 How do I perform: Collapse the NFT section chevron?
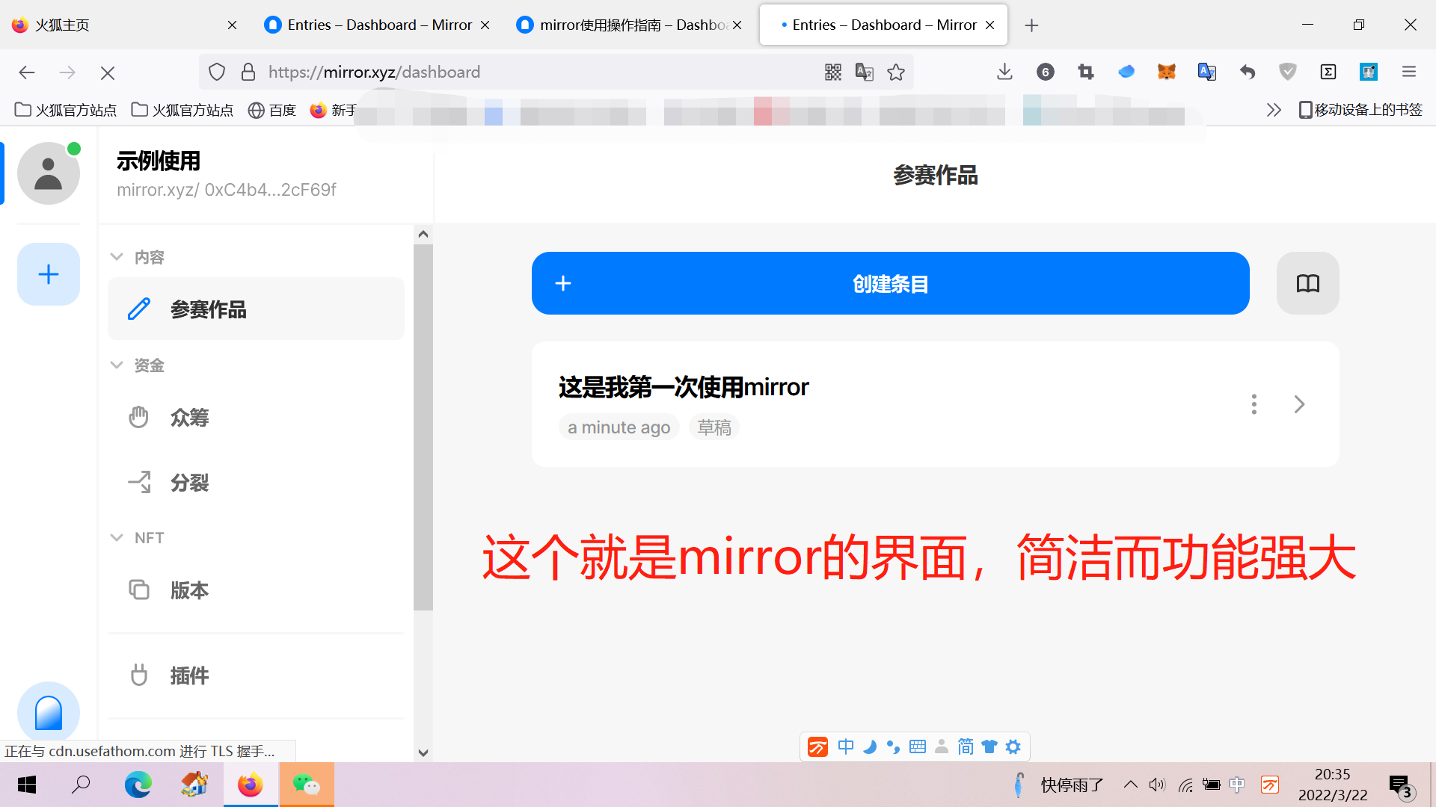(117, 537)
